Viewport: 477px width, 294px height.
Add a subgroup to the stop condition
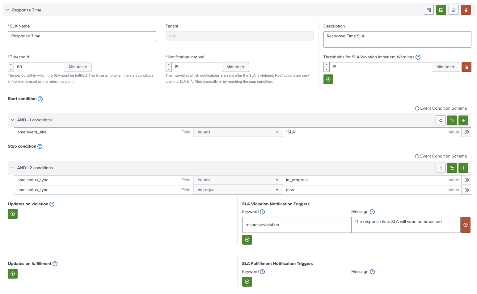pyautogui.click(x=452, y=168)
